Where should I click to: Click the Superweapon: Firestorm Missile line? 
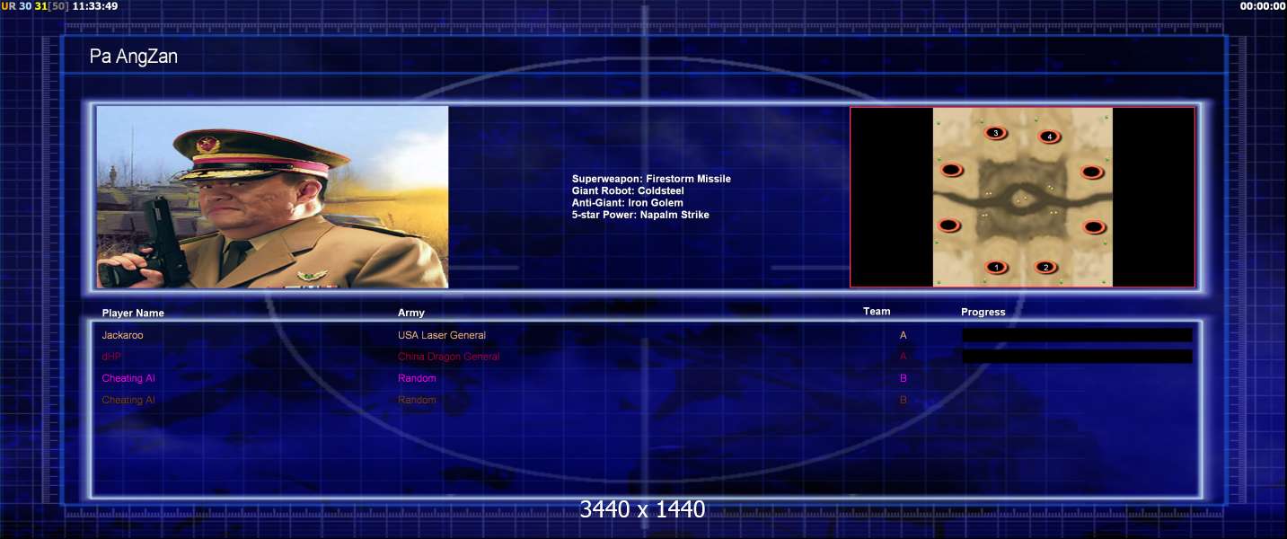click(651, 179)
